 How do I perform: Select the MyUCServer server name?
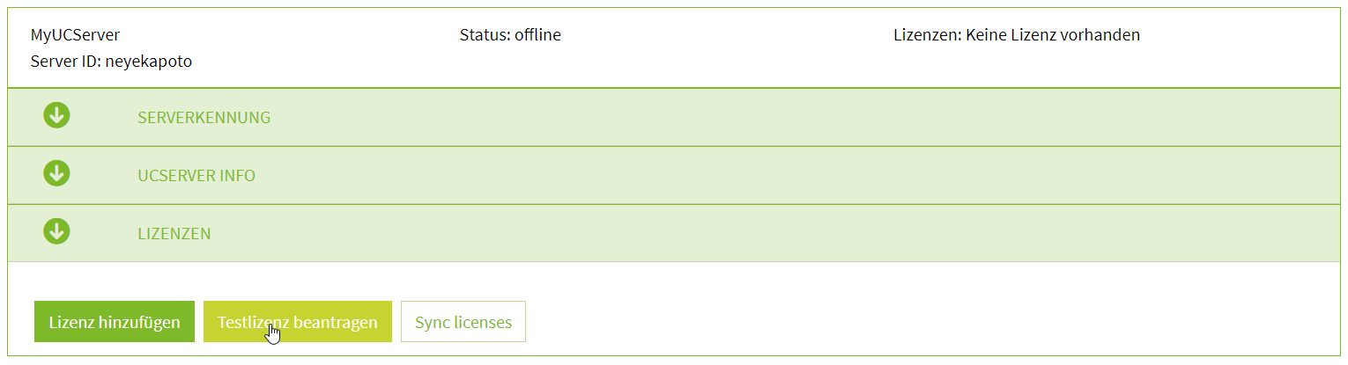tap(75, 35)
